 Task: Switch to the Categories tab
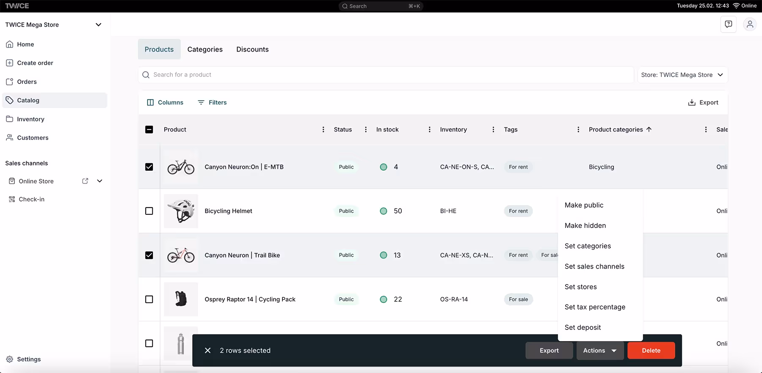click(x=205, y=49)
